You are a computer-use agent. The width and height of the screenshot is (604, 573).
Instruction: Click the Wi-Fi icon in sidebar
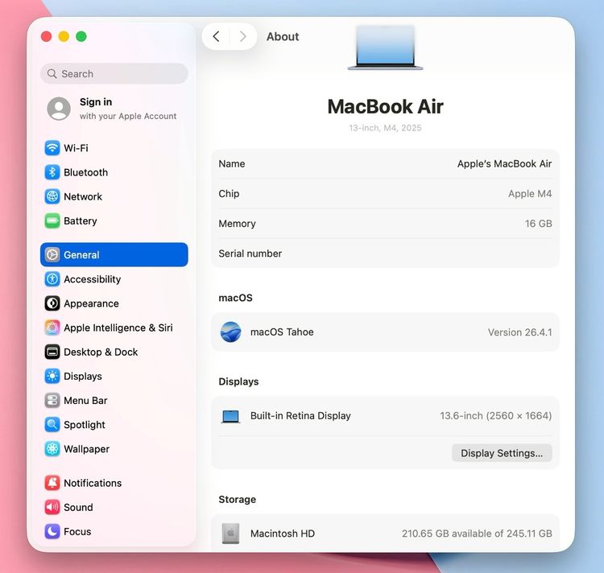[52, 148]
